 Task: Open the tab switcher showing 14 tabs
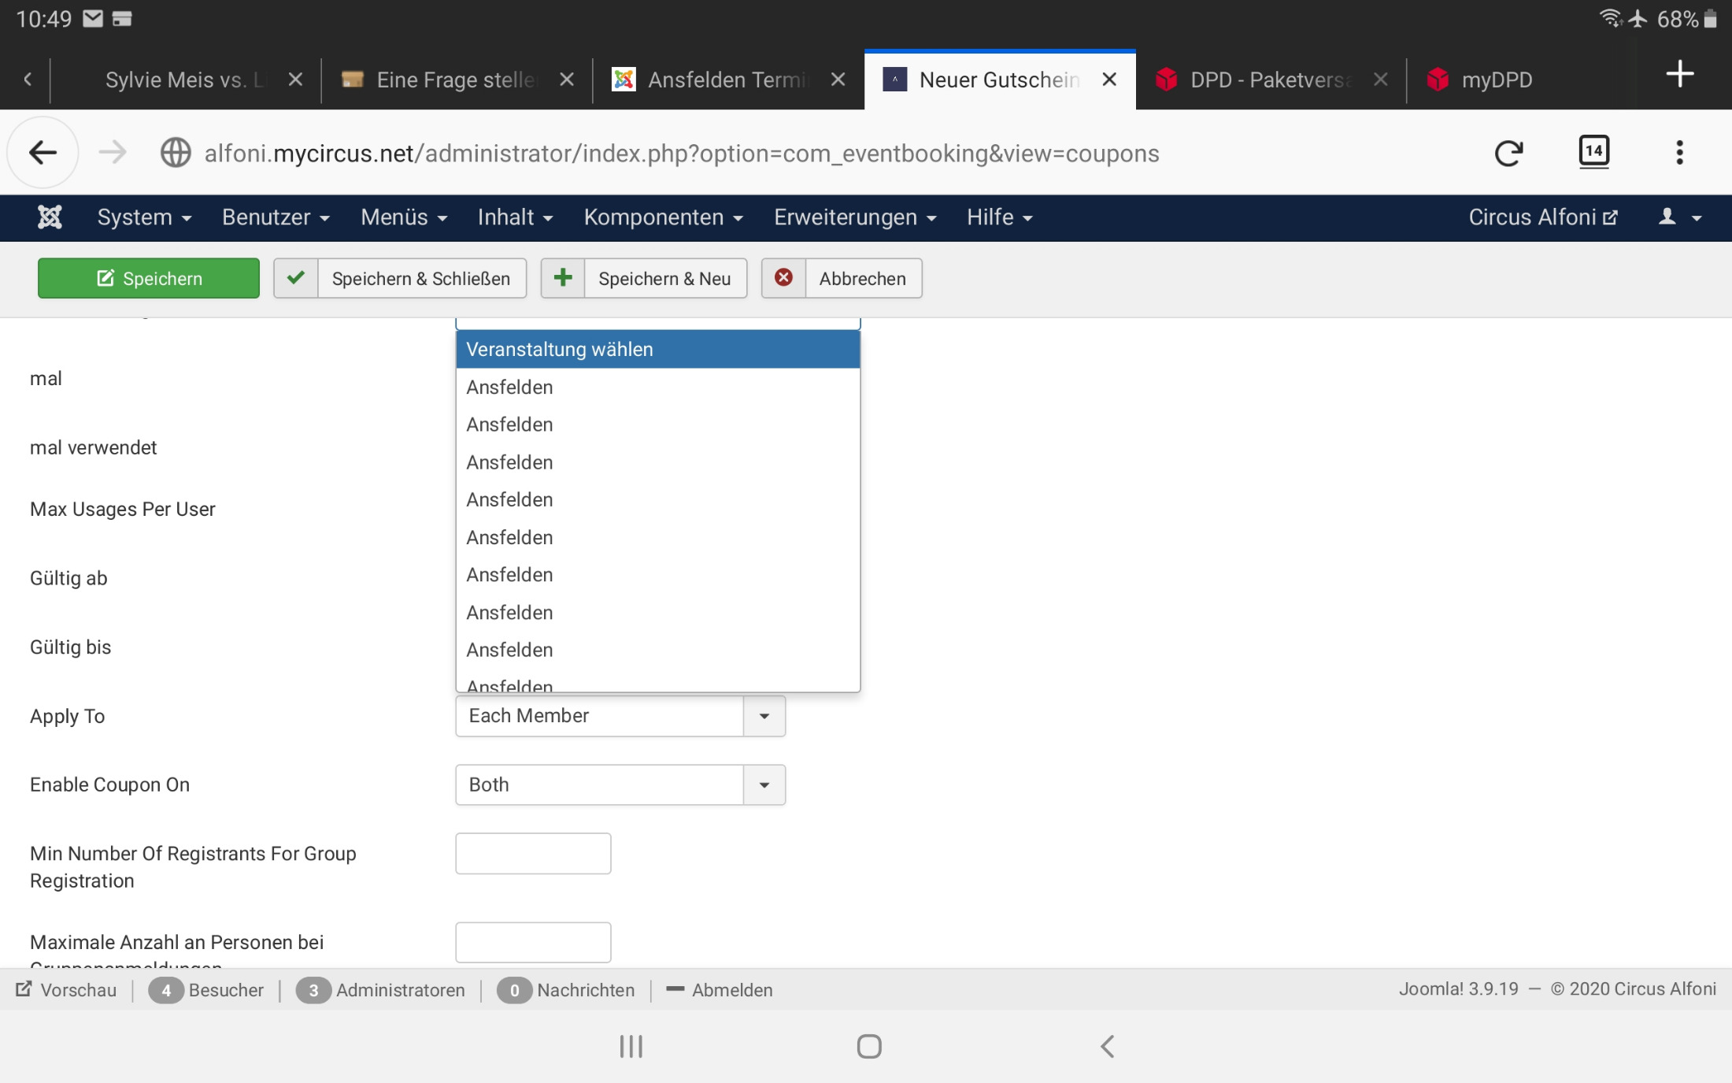point(1593,151)
